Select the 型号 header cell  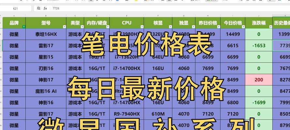tap(46, 23)
